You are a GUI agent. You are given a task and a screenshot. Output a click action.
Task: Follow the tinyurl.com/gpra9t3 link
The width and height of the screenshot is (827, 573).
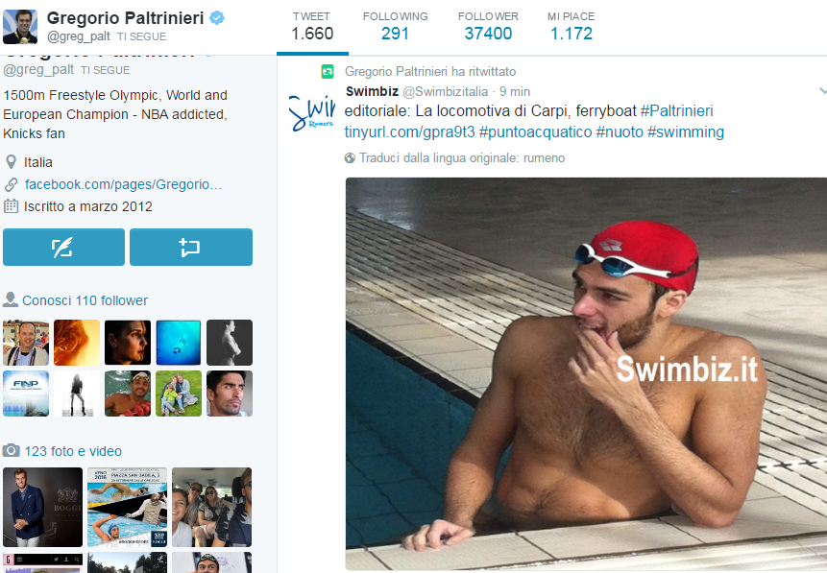point(409,131)
